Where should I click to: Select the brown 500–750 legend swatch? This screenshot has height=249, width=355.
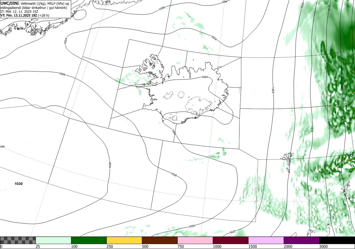coord(160,240)
